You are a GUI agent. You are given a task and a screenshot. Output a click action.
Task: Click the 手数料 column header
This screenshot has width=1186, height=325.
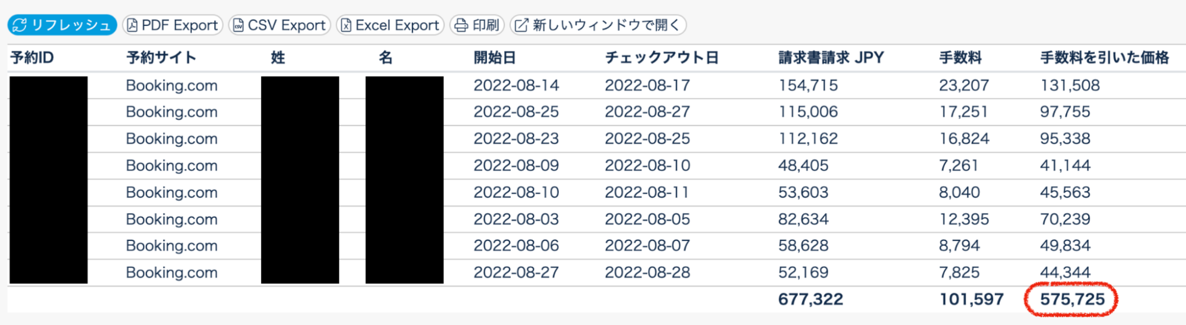click(960, 57)
